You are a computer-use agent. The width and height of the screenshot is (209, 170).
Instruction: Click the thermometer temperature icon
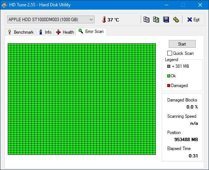[104, 20]
